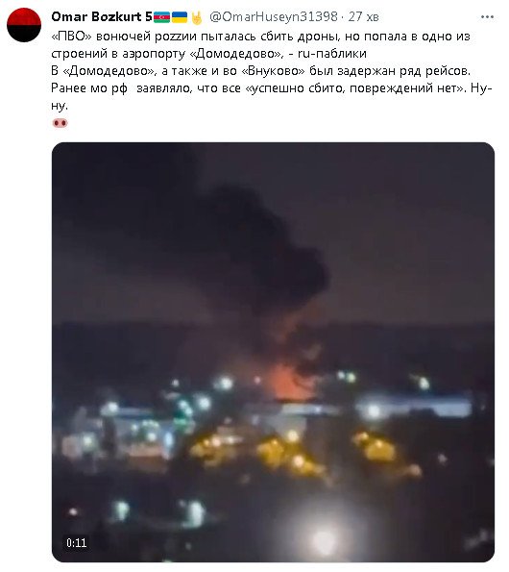Image resolution: width=509 pixels, height=572 pixels.
Task: Click the trailing 'ну.' text line
Action: coord(60,106)
